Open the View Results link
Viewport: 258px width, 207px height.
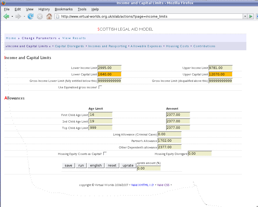(x=74, y=38)
